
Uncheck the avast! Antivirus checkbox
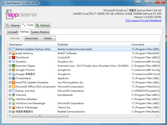pyautogui.click(x=10, y=53)
